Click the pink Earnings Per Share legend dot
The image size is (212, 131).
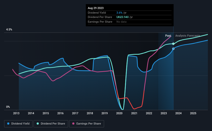coord(73,124)
